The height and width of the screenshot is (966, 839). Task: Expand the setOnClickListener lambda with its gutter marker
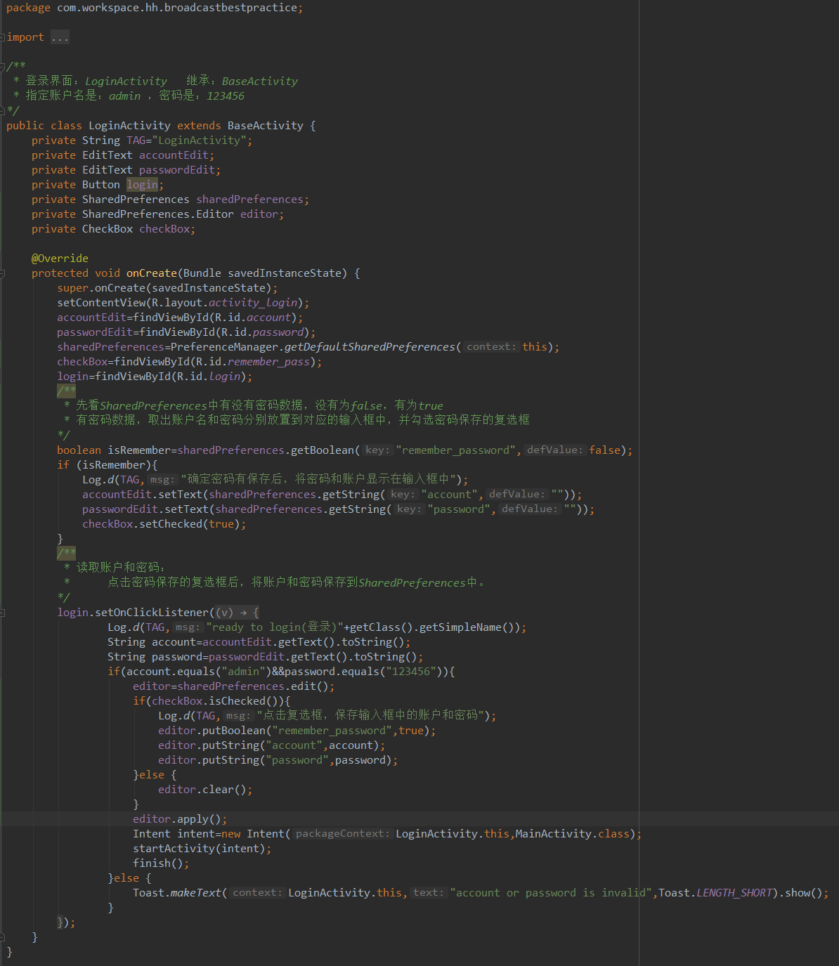[3, 613]
